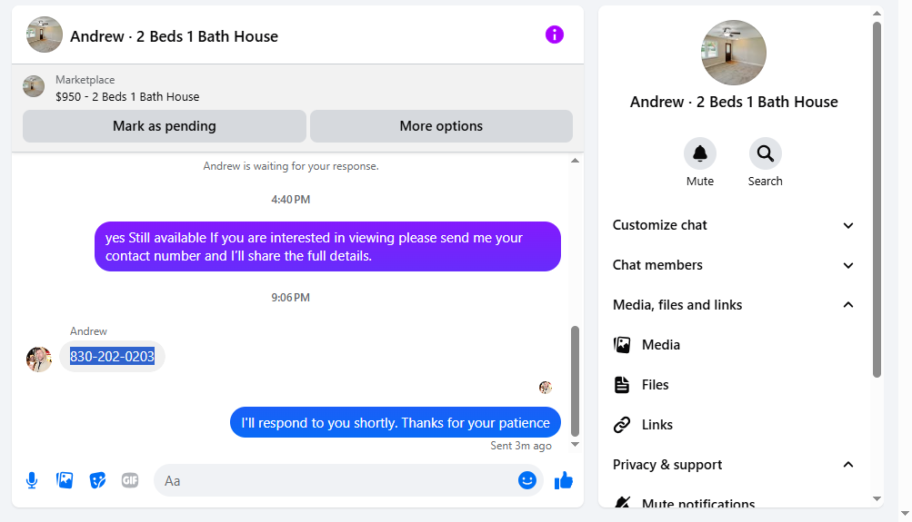This screenshot has height=522, width=912.
Task: Collapse the Media, files and links section
Action: click(x=734, y=305)
